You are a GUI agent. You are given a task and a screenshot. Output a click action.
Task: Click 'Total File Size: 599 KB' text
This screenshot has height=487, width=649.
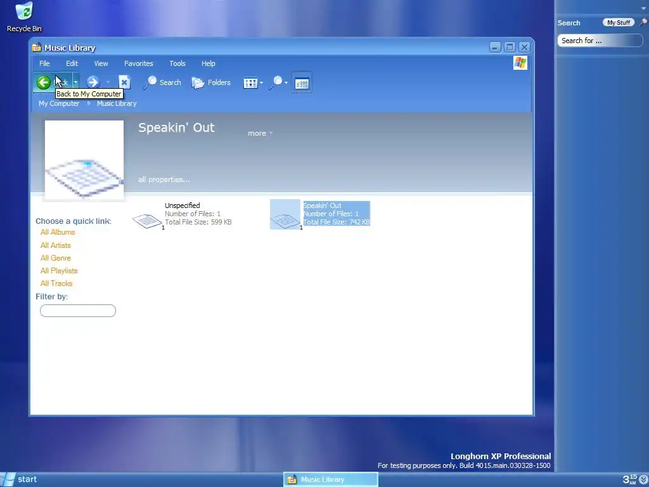pos(198,222)
